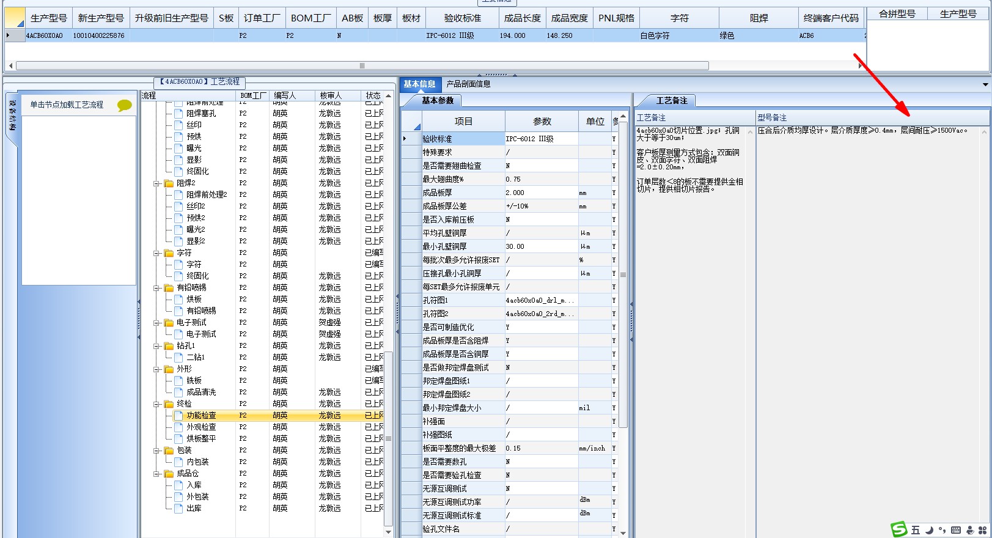Collapse the 字符 folder node
The image size is (992, 538).
click(x=156, y=252)
